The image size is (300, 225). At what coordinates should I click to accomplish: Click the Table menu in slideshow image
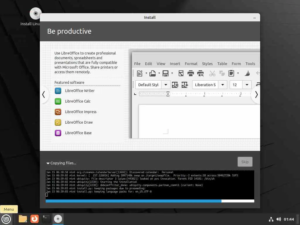click(x=222, y=64)
